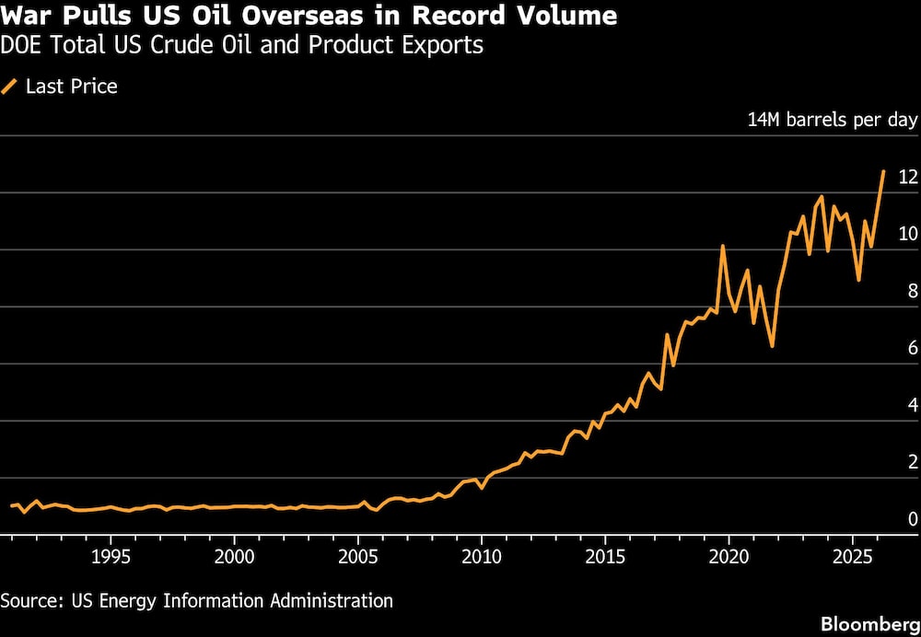Click the sharp export spike just before 2020

[x=723, y=246]
